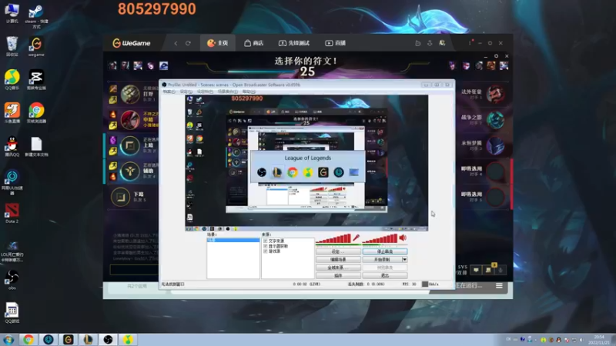Open the WeGame 主页 tab
Screen dimensions: 616x346
pos(218,43)
